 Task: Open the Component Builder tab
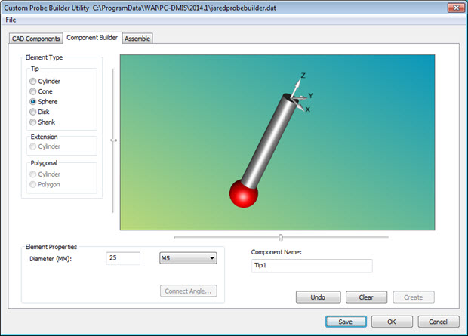click(91, 38)
